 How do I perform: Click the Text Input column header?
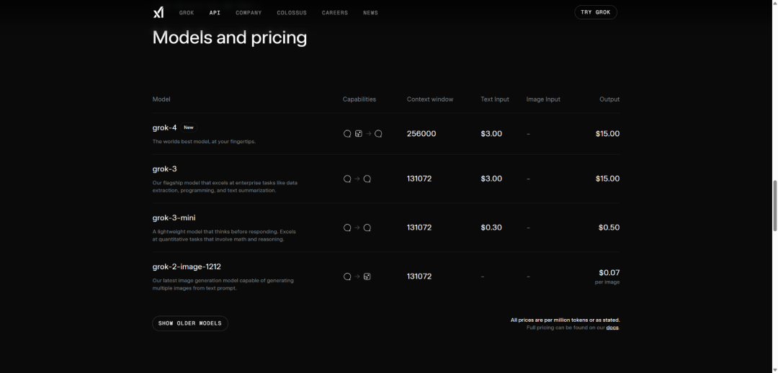[495, 99]
